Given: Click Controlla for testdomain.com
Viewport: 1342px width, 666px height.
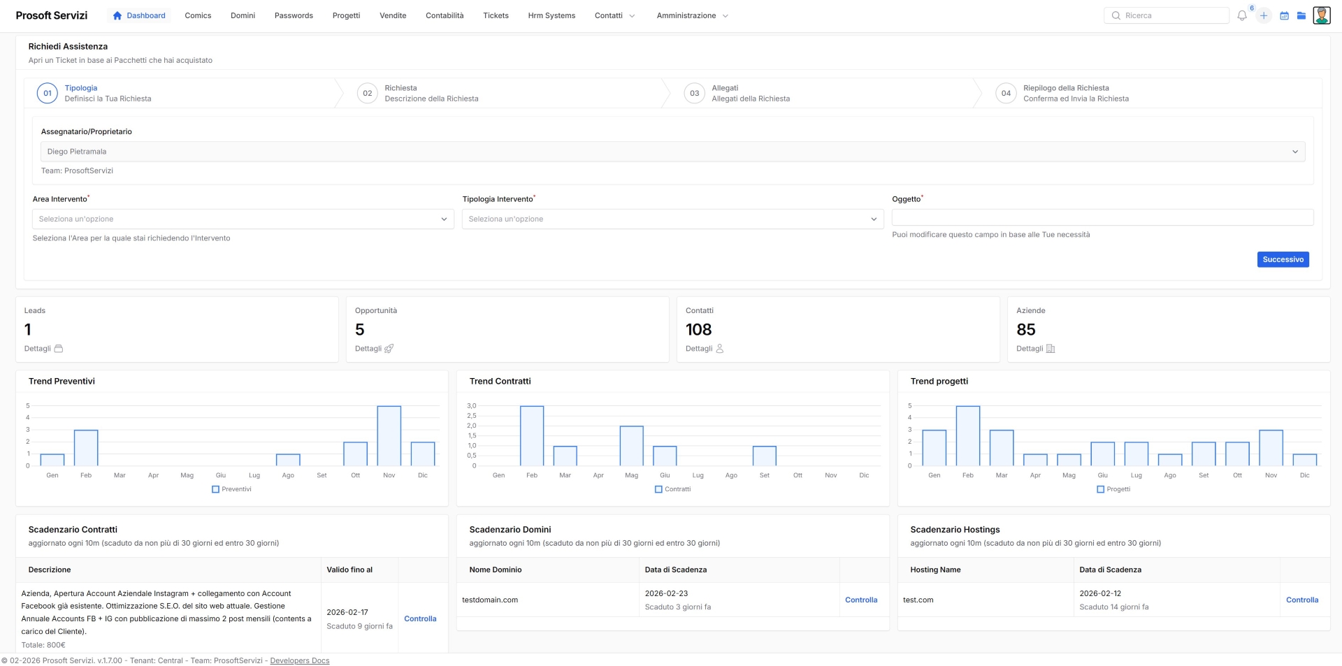Looking at the screenshot, I should tap(861, 600).
